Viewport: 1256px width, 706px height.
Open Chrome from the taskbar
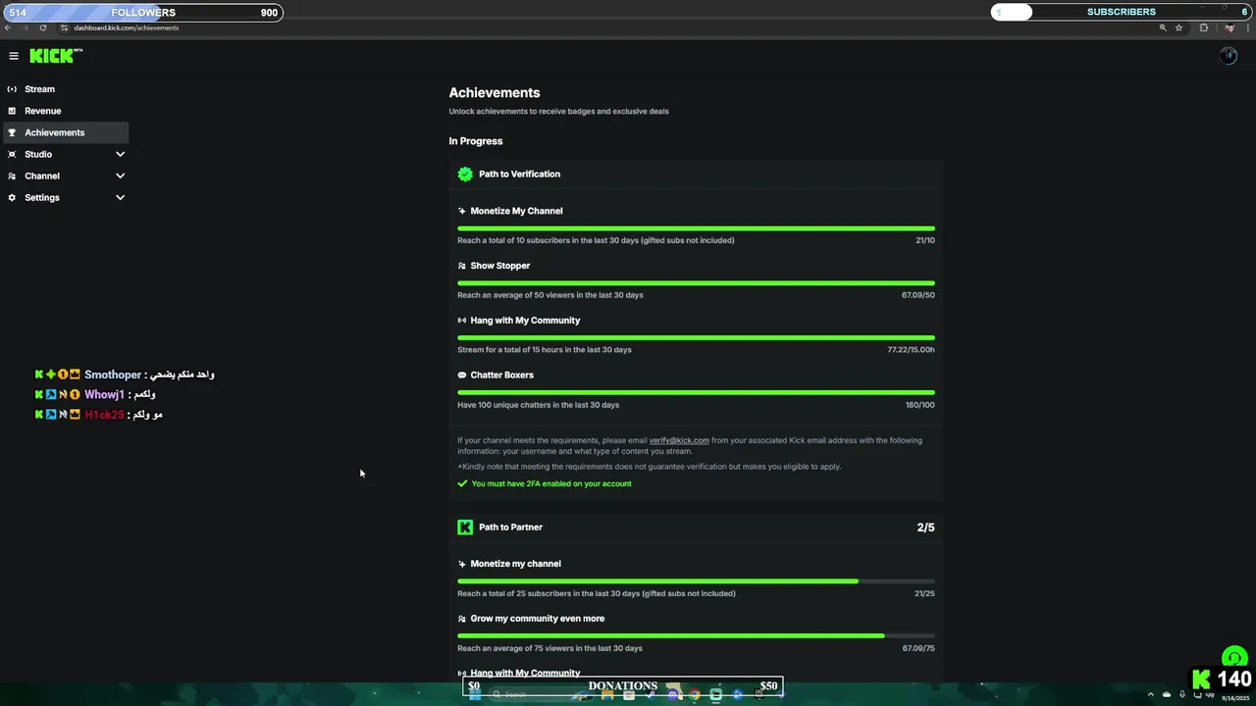click(x=695, y=694)
